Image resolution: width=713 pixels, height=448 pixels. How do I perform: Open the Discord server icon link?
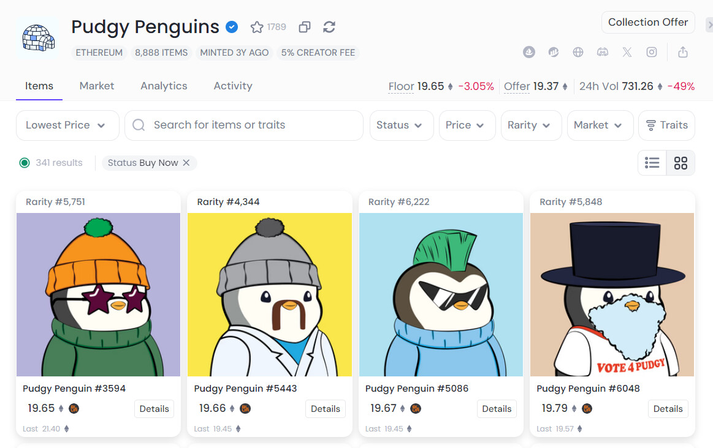pos(603,52)
